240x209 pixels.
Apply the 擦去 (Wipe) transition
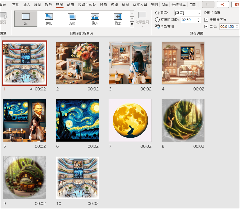[118, 19]
